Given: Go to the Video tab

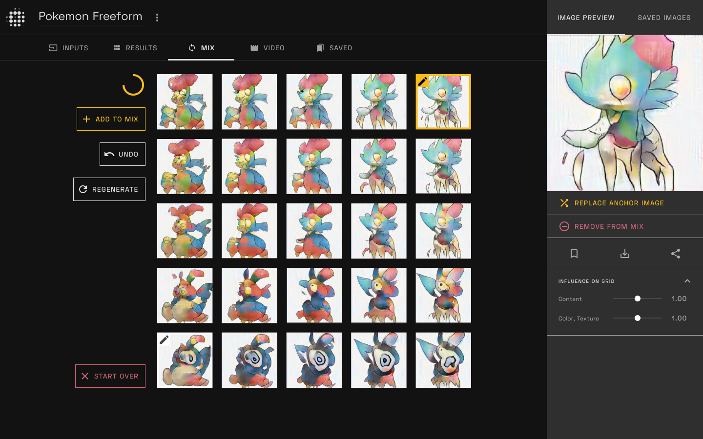Looking at the screenshot, I should (268, 48).
